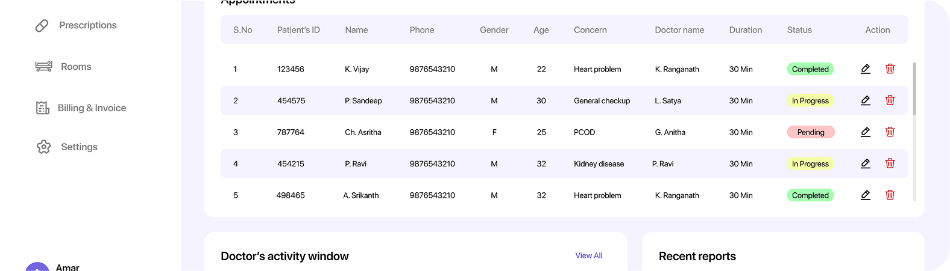Edit Ch. Asritha's appointment entry
Image resolution: width=950 pixels, height=271 pixels.
click(x=866, y=132)
